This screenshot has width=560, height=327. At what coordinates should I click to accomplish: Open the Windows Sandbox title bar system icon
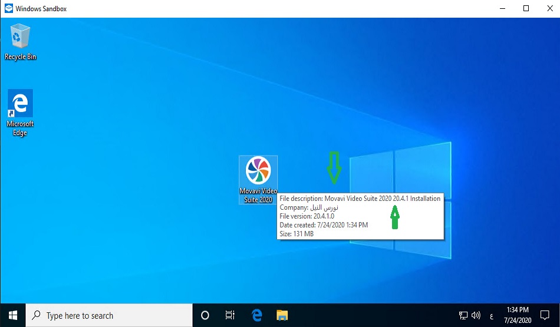click(8, 8)
